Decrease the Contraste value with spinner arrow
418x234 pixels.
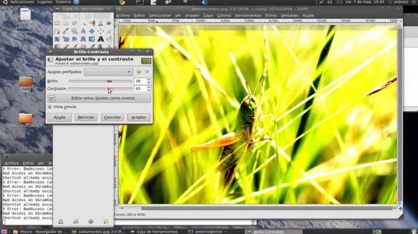tap(149, 90)
